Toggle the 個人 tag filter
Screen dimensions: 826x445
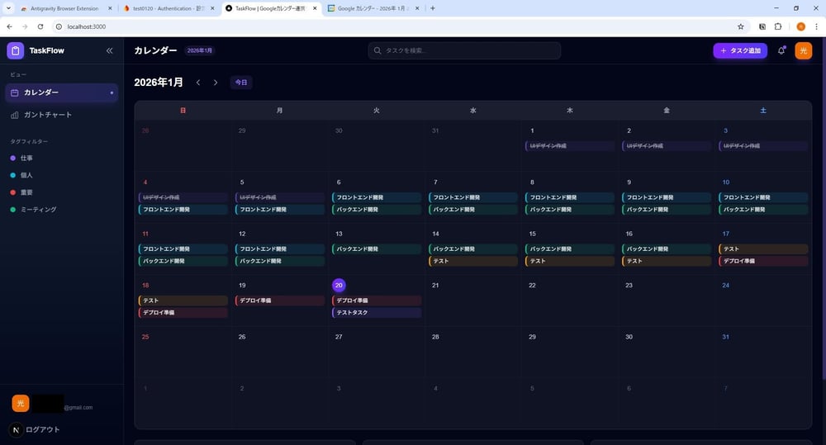pyautogui.click(x=27, y=175)
